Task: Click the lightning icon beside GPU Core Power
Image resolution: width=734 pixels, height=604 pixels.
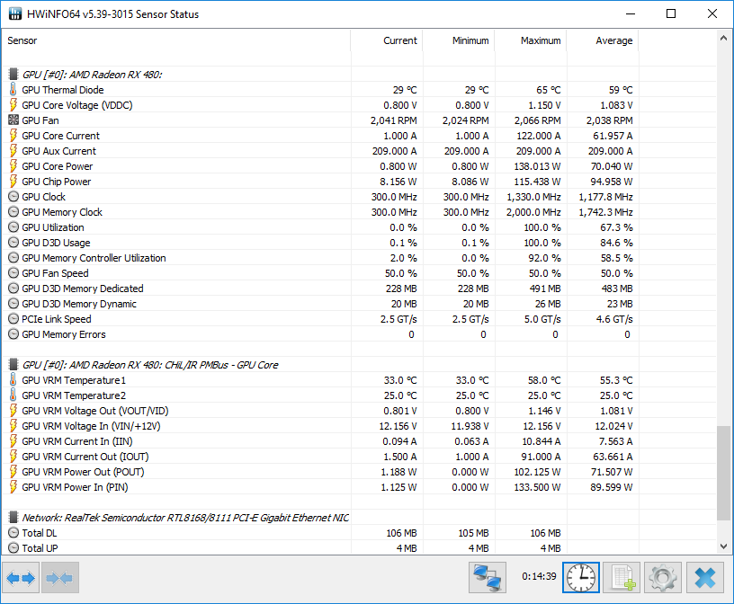Action: click(x=13, y=166)
